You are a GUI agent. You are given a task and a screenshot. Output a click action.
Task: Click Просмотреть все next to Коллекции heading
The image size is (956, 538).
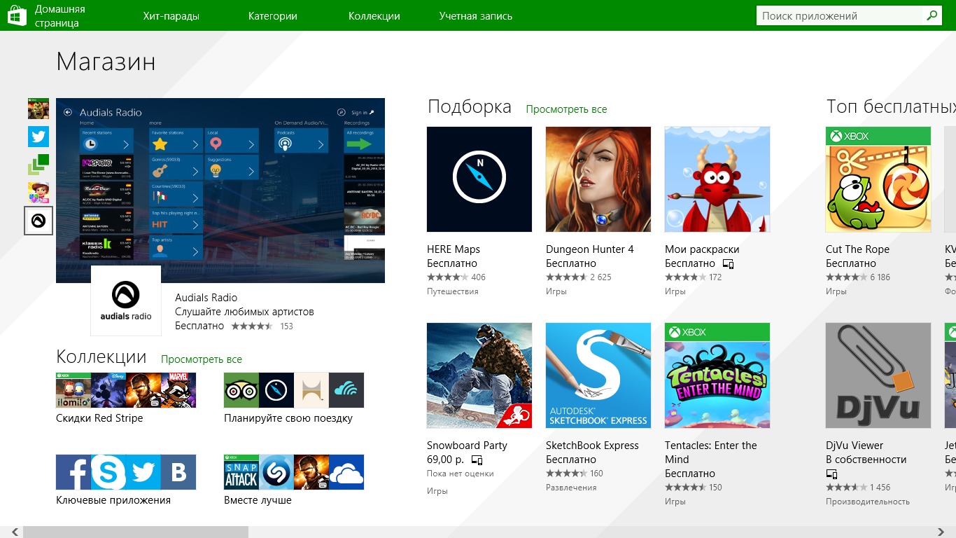point(202,359)
